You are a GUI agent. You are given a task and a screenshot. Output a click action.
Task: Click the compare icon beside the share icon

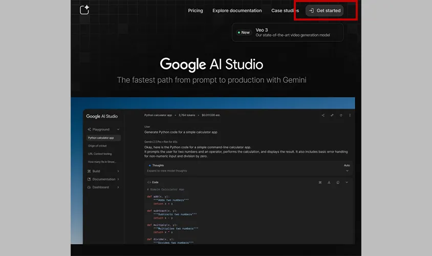pyautogui.click(x=332, y=116)
